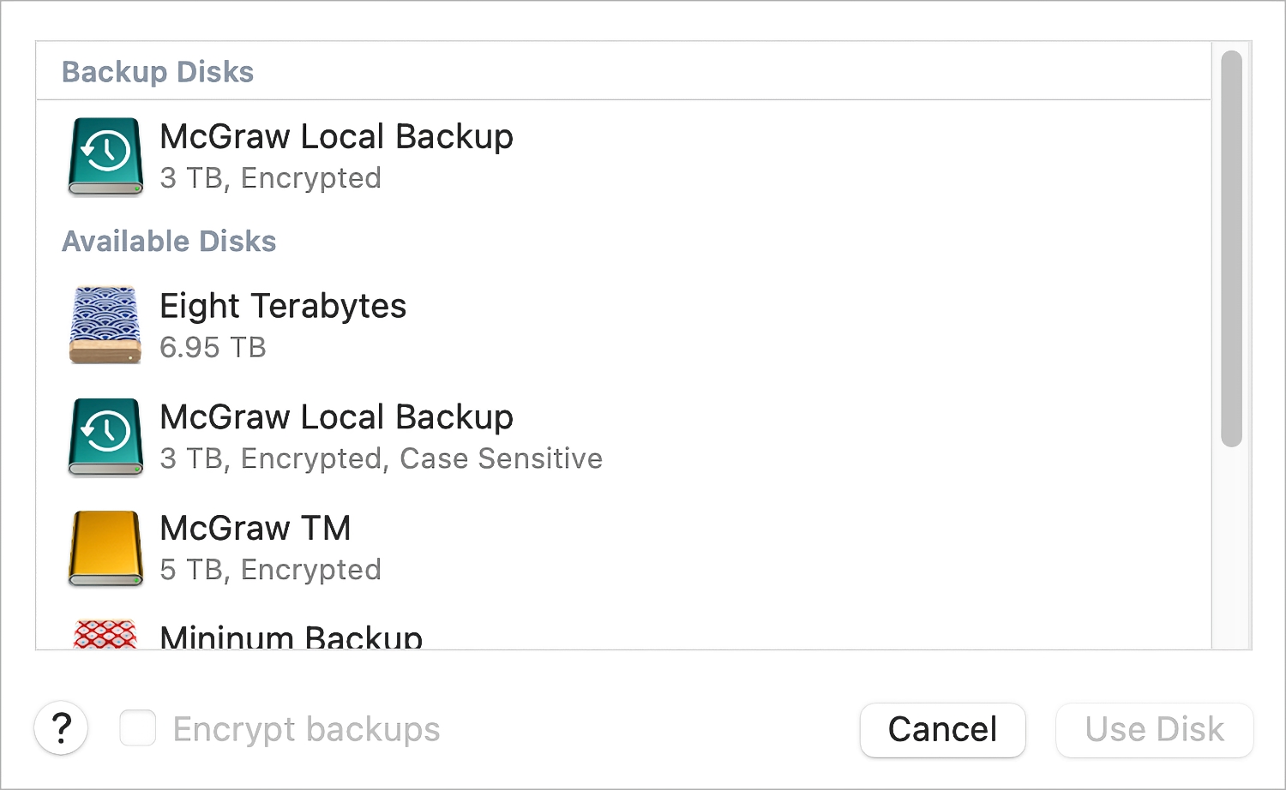Click the yellow McGraw TM drive icon
The width and height of the screenshot is (1286, 790).
click(105, 548)
